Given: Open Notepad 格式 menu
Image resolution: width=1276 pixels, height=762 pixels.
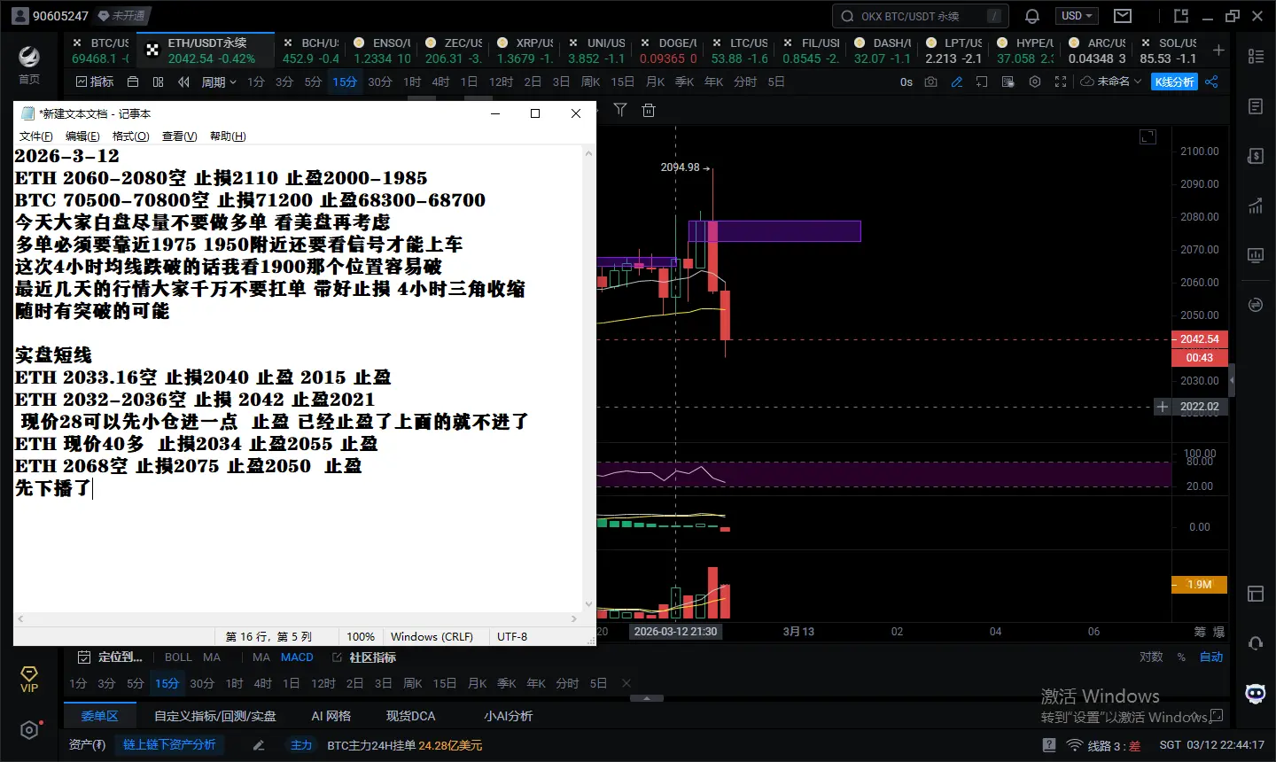Looking at the screenshot, I should click(131, 136).
